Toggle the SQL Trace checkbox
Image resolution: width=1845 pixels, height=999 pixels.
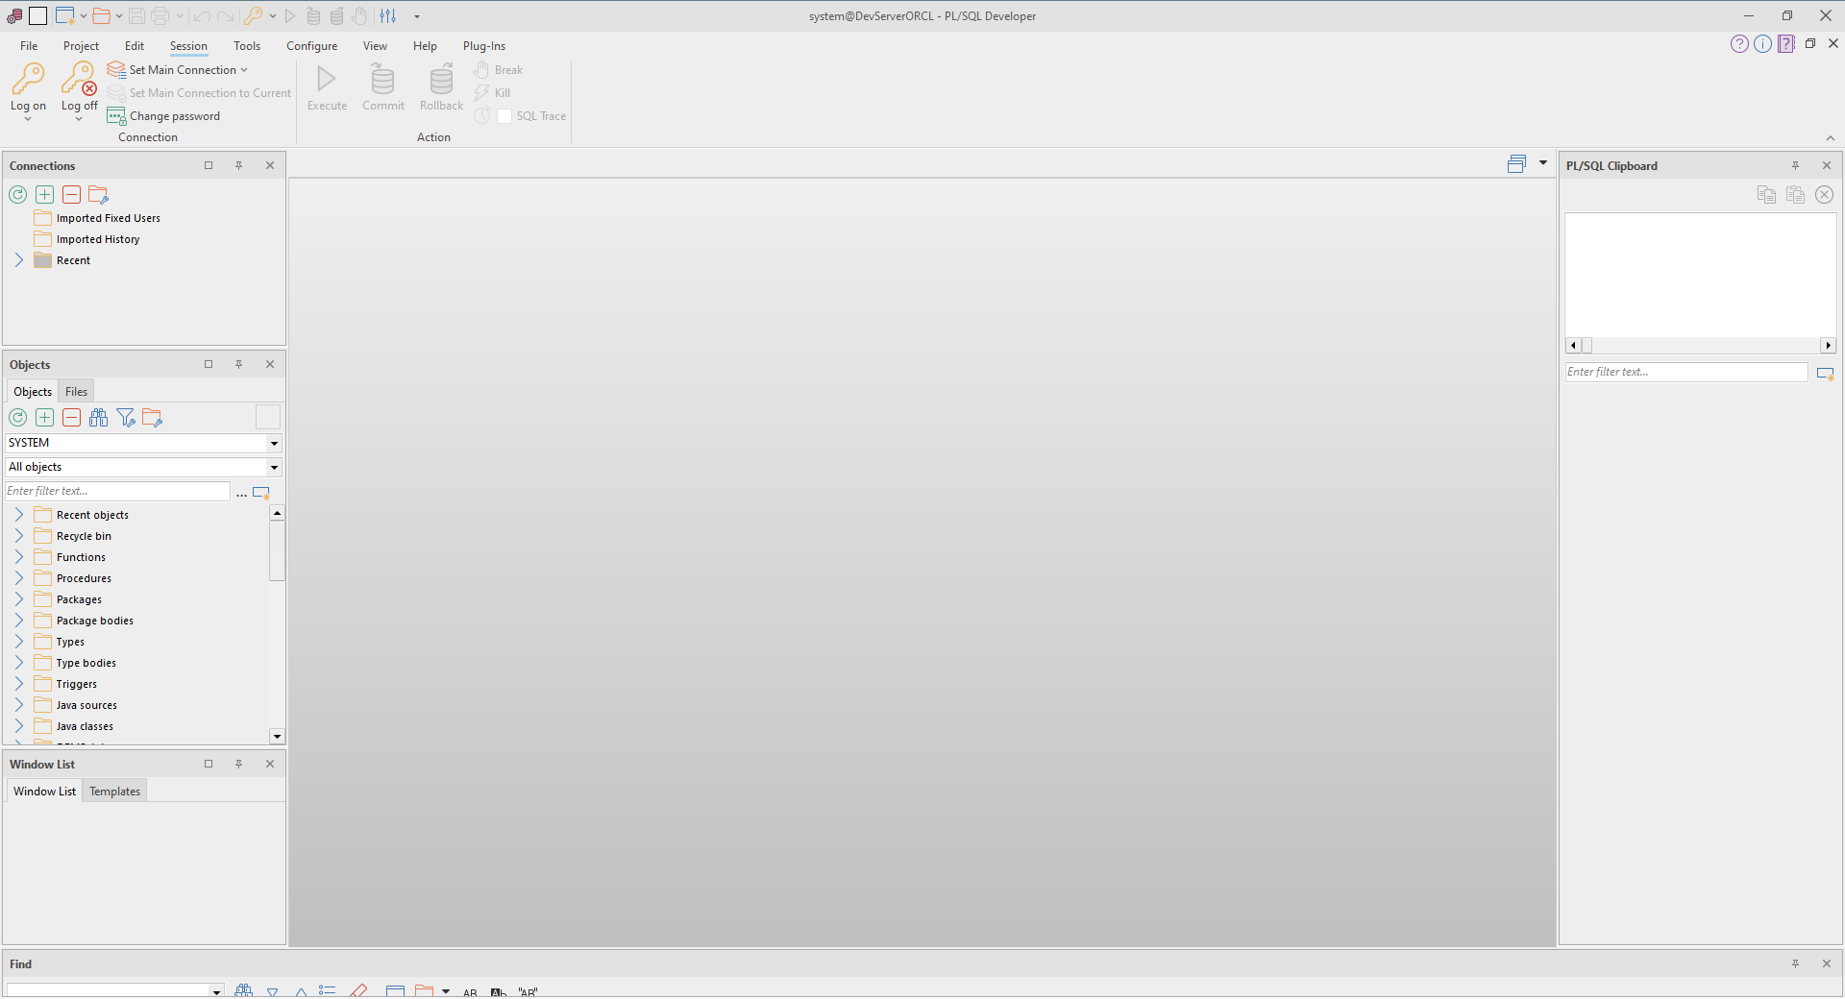[x=504, y=116]
